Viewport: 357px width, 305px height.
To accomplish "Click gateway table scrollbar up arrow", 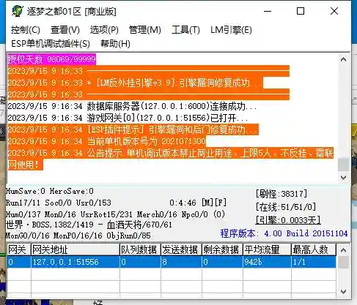I will click(x=343, y=250).
